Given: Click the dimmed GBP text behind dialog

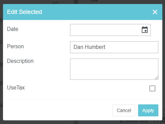Looking at the screenshot, I should pos(55,3).
